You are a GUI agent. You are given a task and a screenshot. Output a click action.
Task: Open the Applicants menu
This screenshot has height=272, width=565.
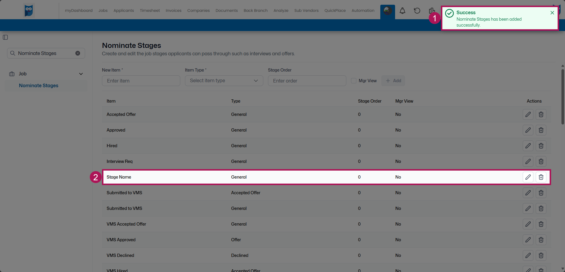coord(124,11)
